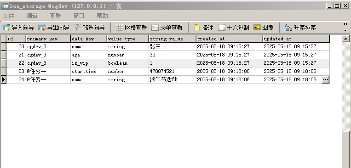The width and height of the screenshot is (351, 168).
Task: Click updated_at cell in row 23
Action: pos(296,71)
